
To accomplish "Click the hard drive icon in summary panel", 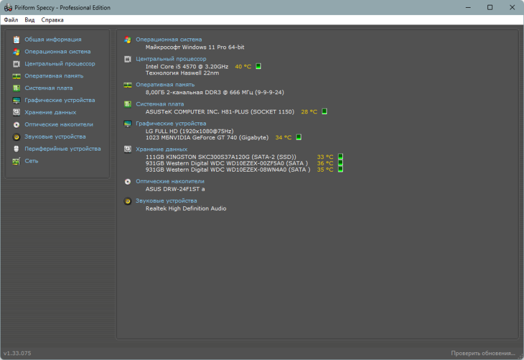I will pyautogui.click(x=128, y=149).
